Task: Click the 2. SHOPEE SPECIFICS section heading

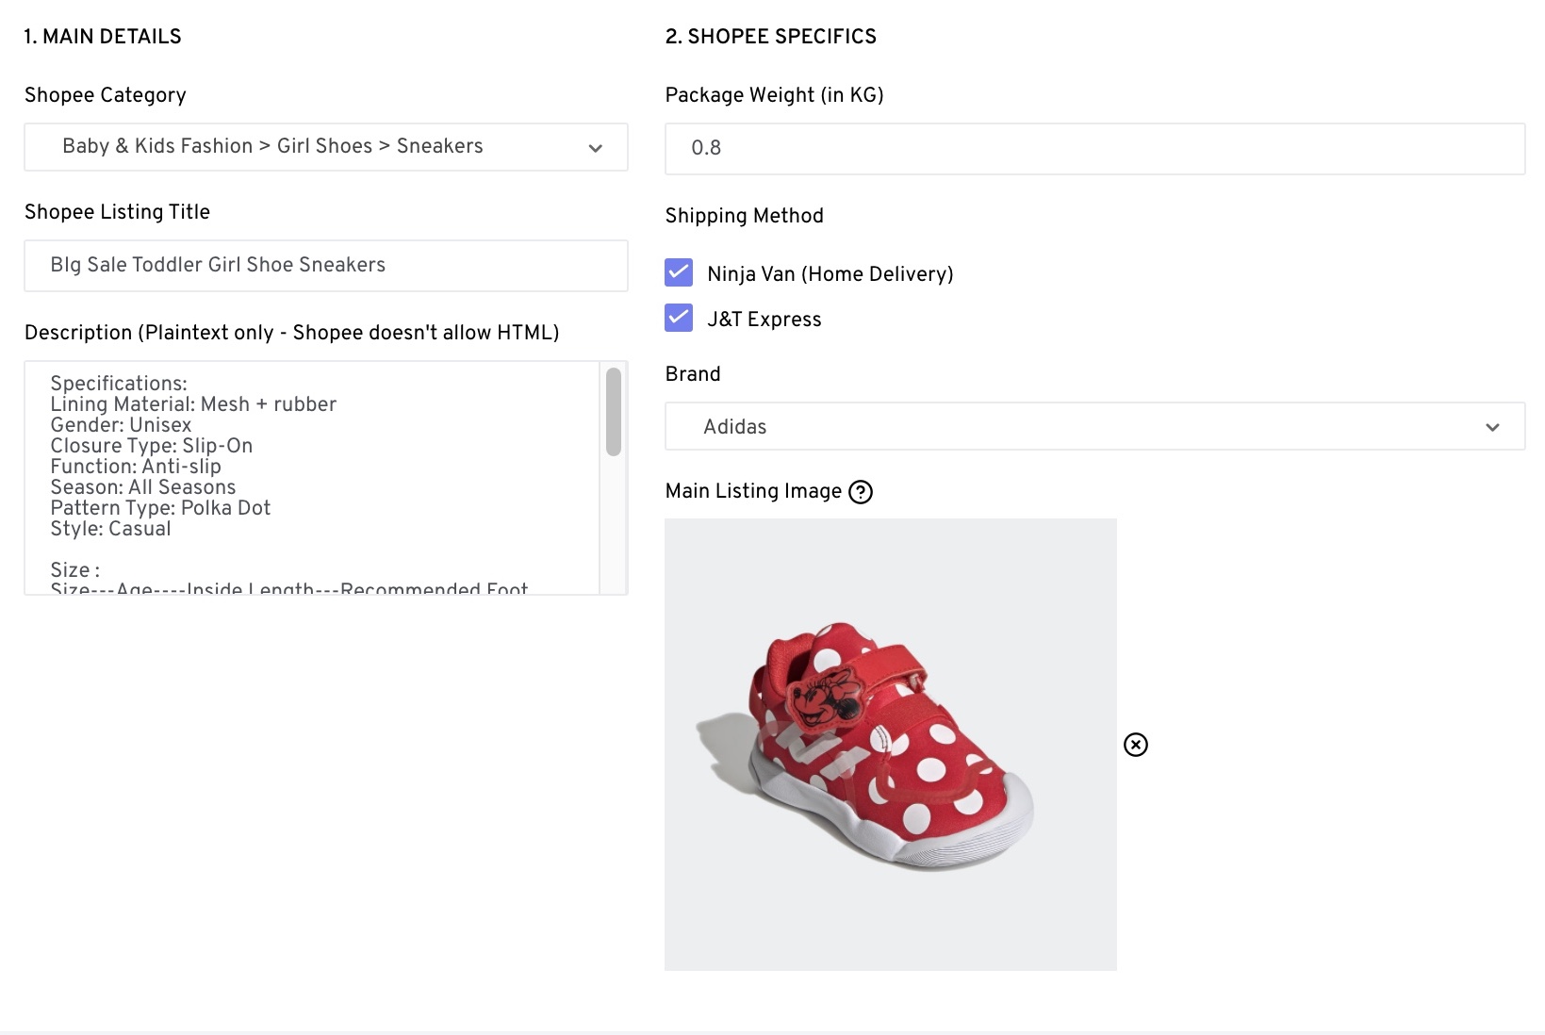Action: [x=770, y=37]
